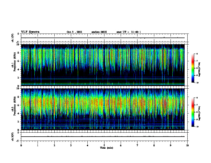Click time axis tick label "9"
The image size is (211, 163).
(171, 145)
